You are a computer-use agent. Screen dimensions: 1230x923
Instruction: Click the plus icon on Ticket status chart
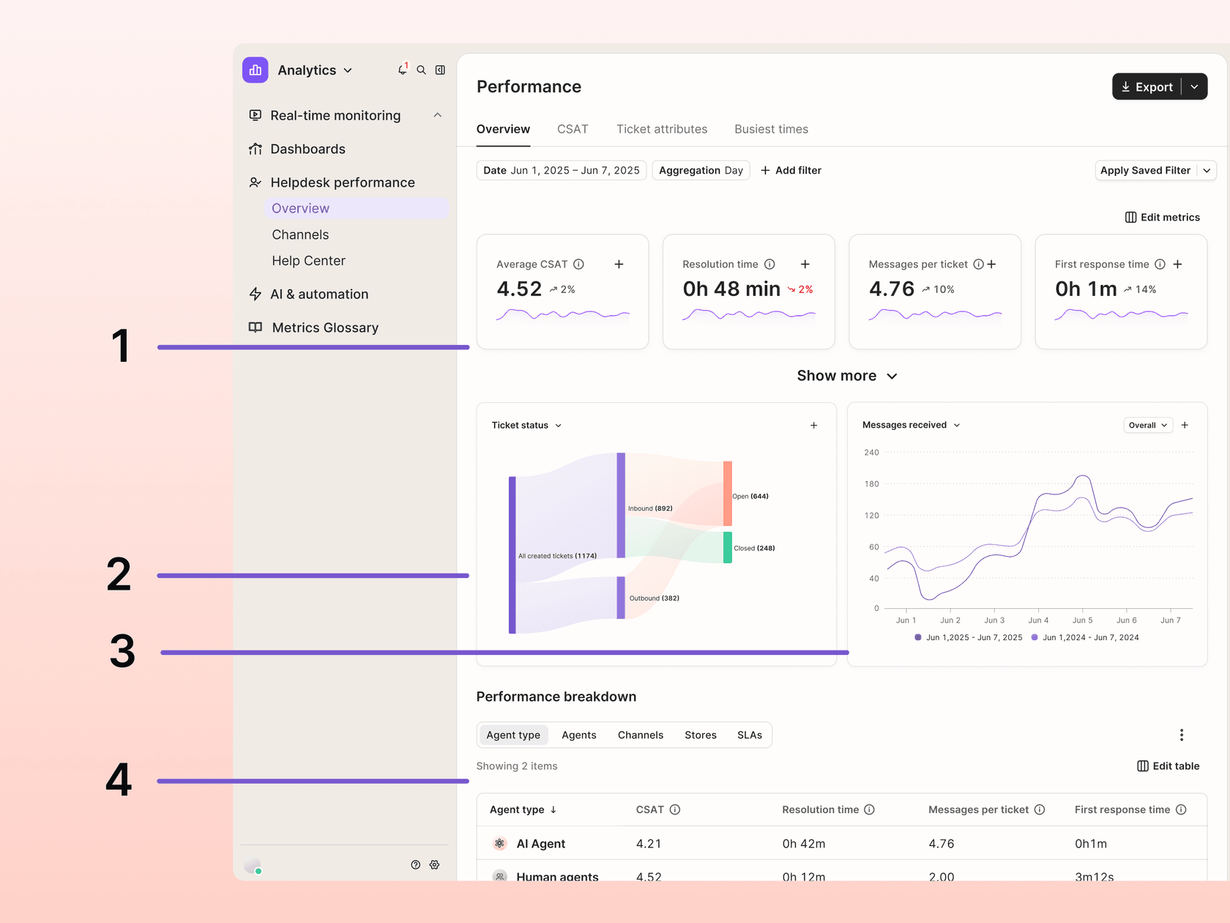click(x=813, y=425)
